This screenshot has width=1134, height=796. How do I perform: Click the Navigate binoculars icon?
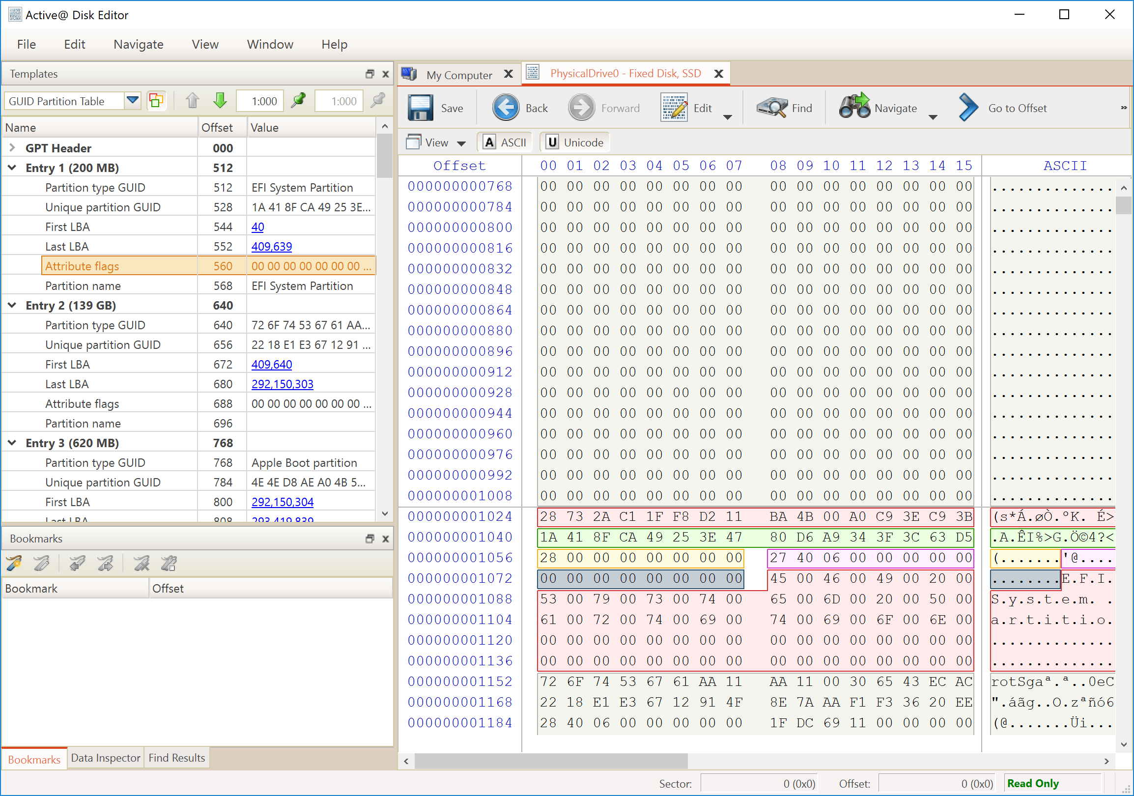click(854, 106)
